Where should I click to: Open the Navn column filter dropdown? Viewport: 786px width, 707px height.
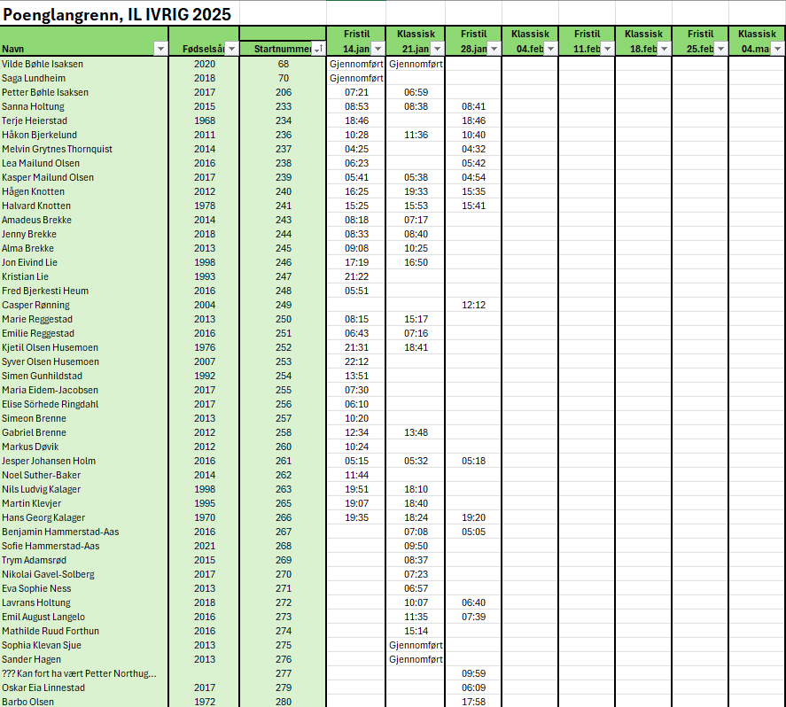tap(160, 50)
